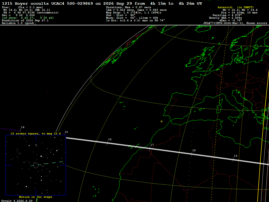
Task: Click the event title '1215 Boyer occults UCAC4 500-029869'
Action: click(x=47, y=3)
